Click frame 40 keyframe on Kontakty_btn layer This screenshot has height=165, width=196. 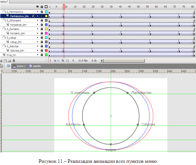coord(122,34)
